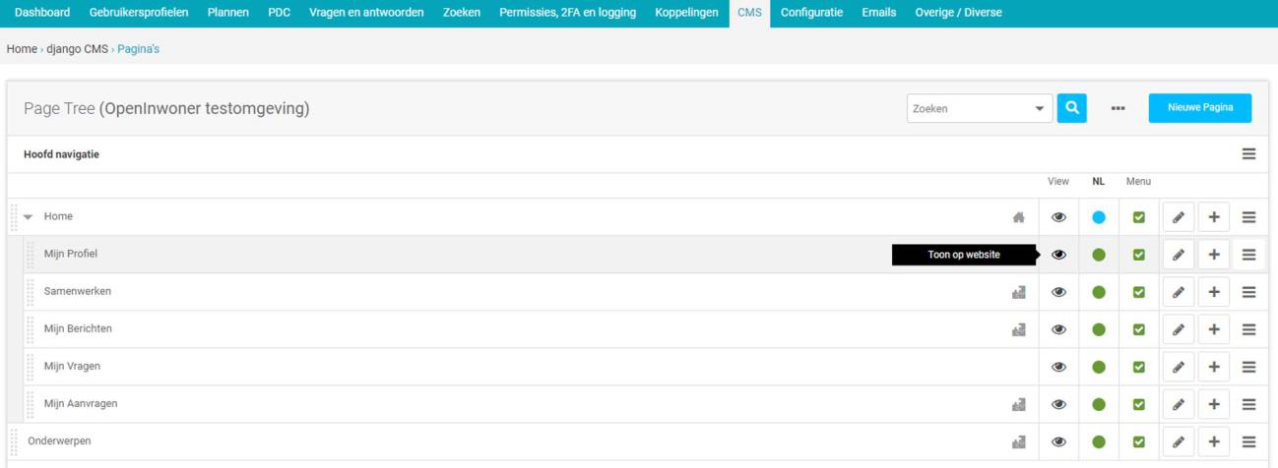Click the blue search magnifier button

pos(1071,108)
